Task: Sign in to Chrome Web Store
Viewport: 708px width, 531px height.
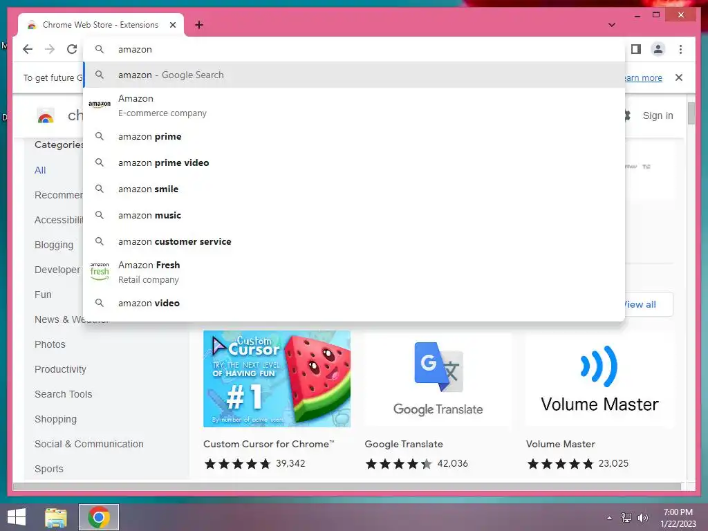Action: 658,115
